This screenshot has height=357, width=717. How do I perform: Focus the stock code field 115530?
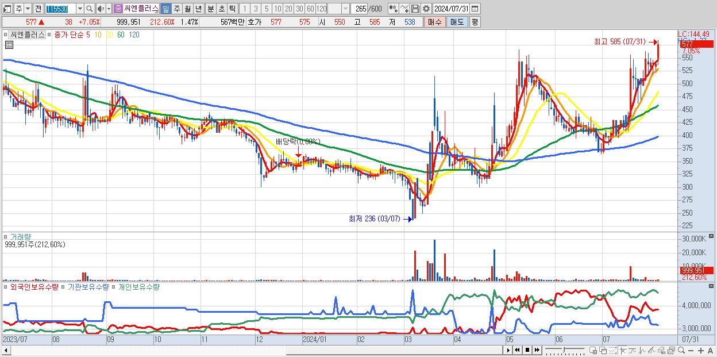60,9
